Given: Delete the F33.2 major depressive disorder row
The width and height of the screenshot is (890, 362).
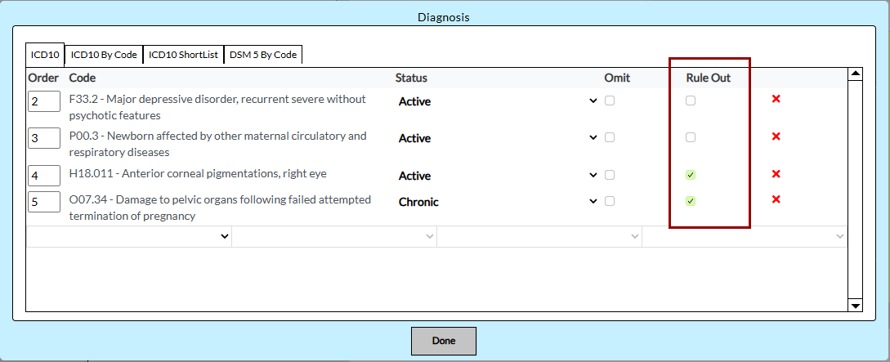Looking at the screenshot, I should [776, 99].
